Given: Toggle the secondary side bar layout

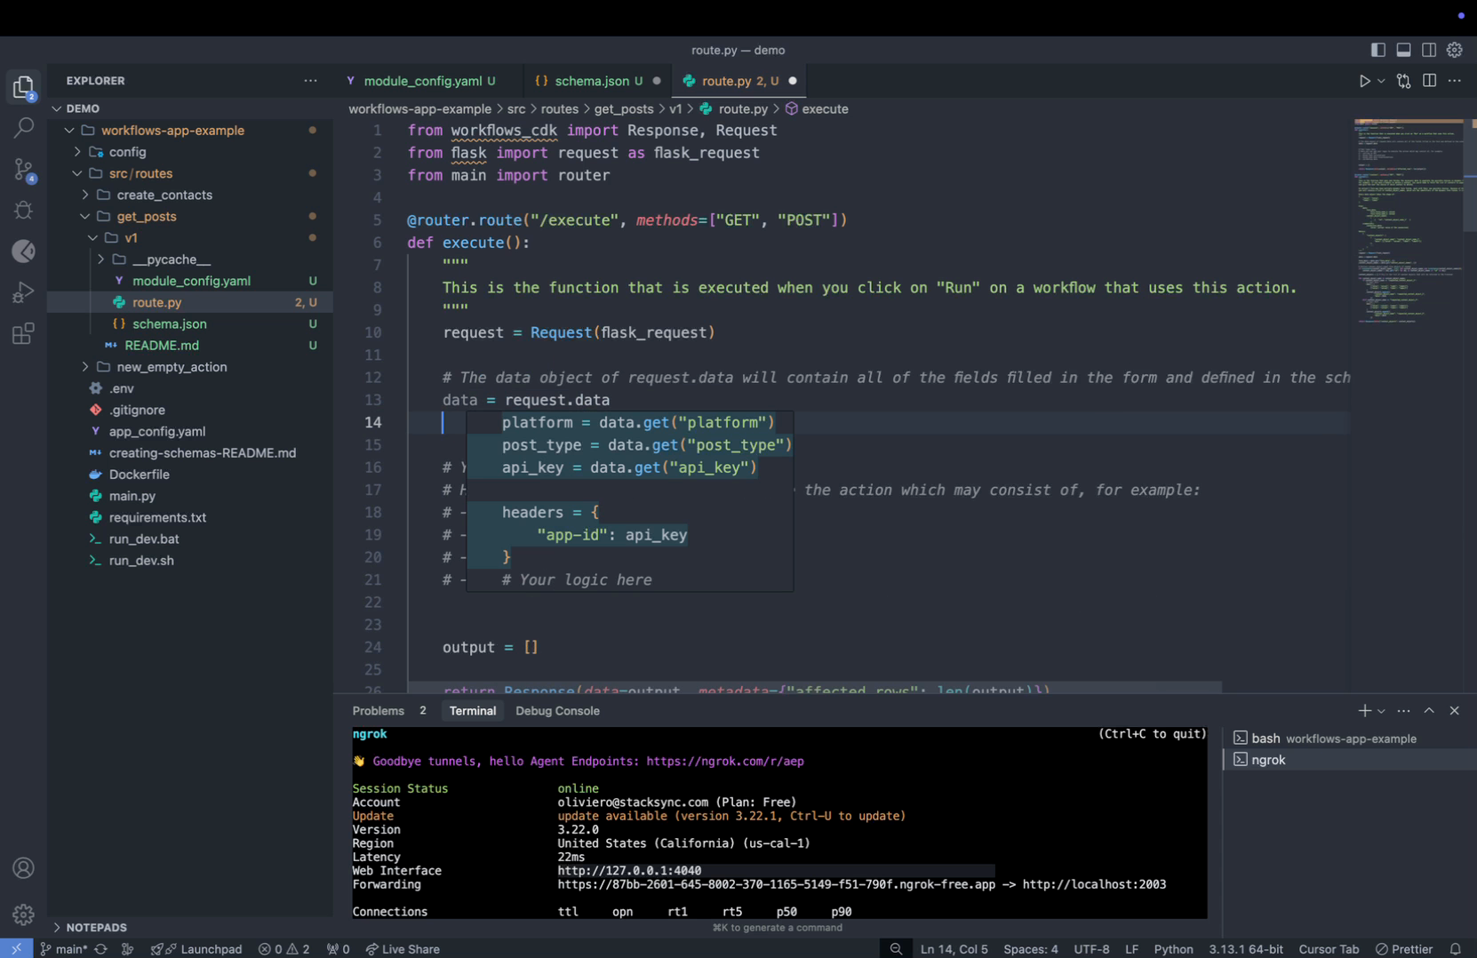Looking at the screenshot, I should coord(1429,51).
